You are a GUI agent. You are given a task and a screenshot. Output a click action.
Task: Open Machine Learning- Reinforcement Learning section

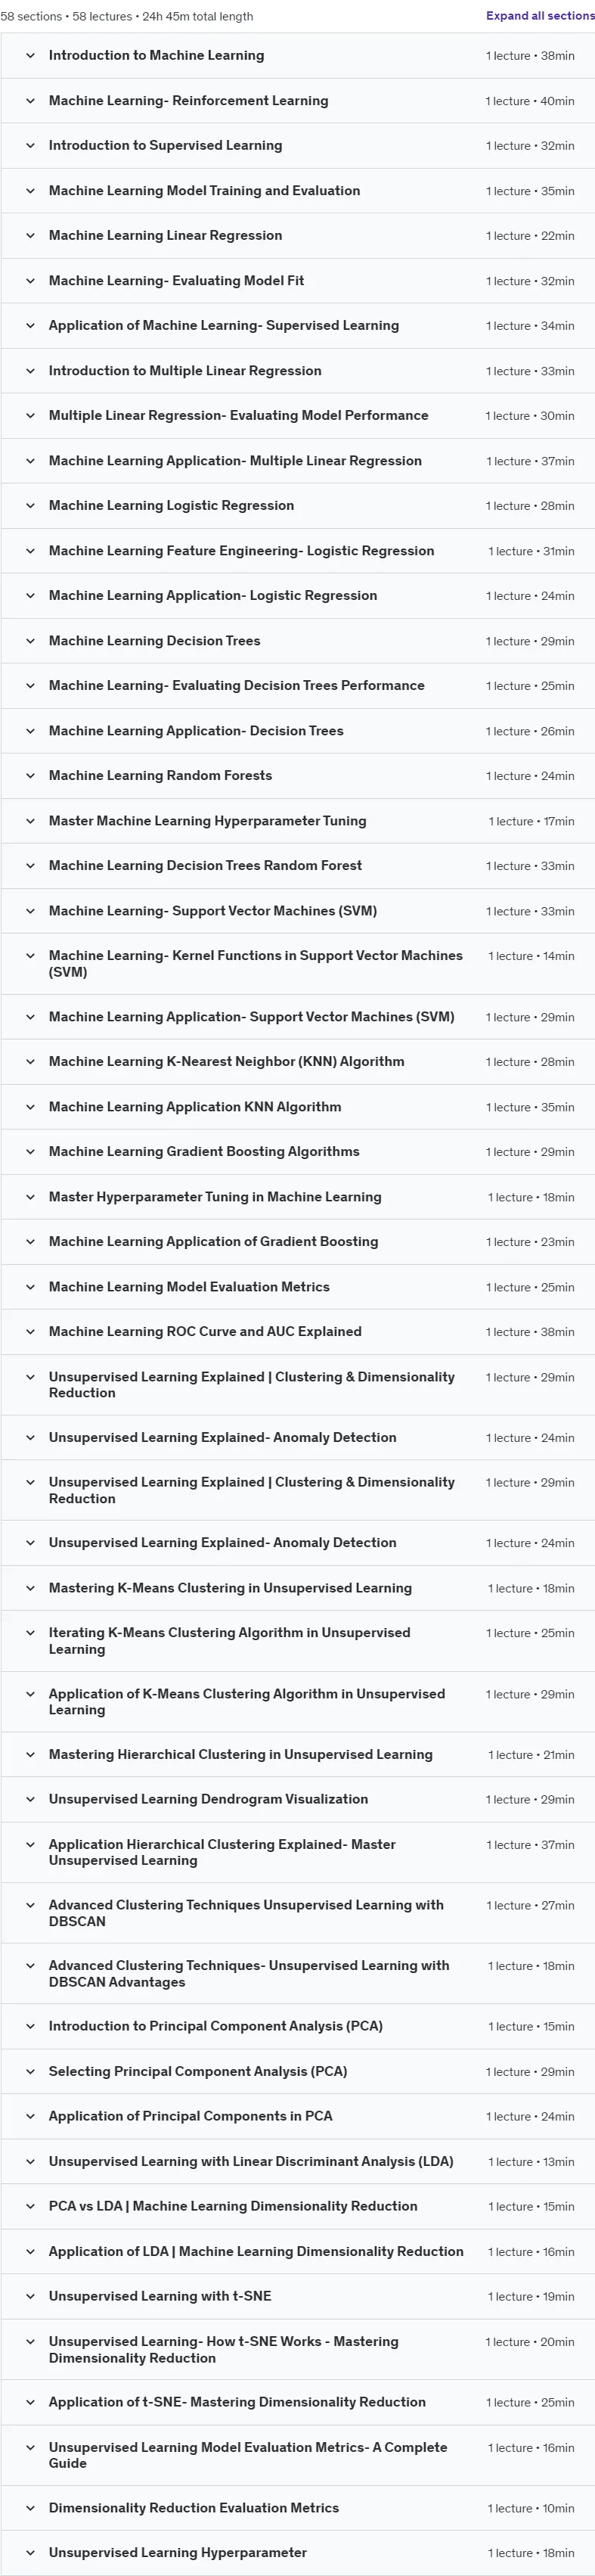tap(298, 101)
